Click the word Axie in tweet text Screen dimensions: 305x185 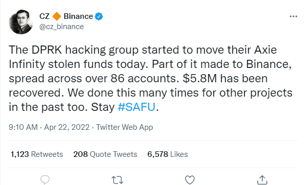point(266,50)
